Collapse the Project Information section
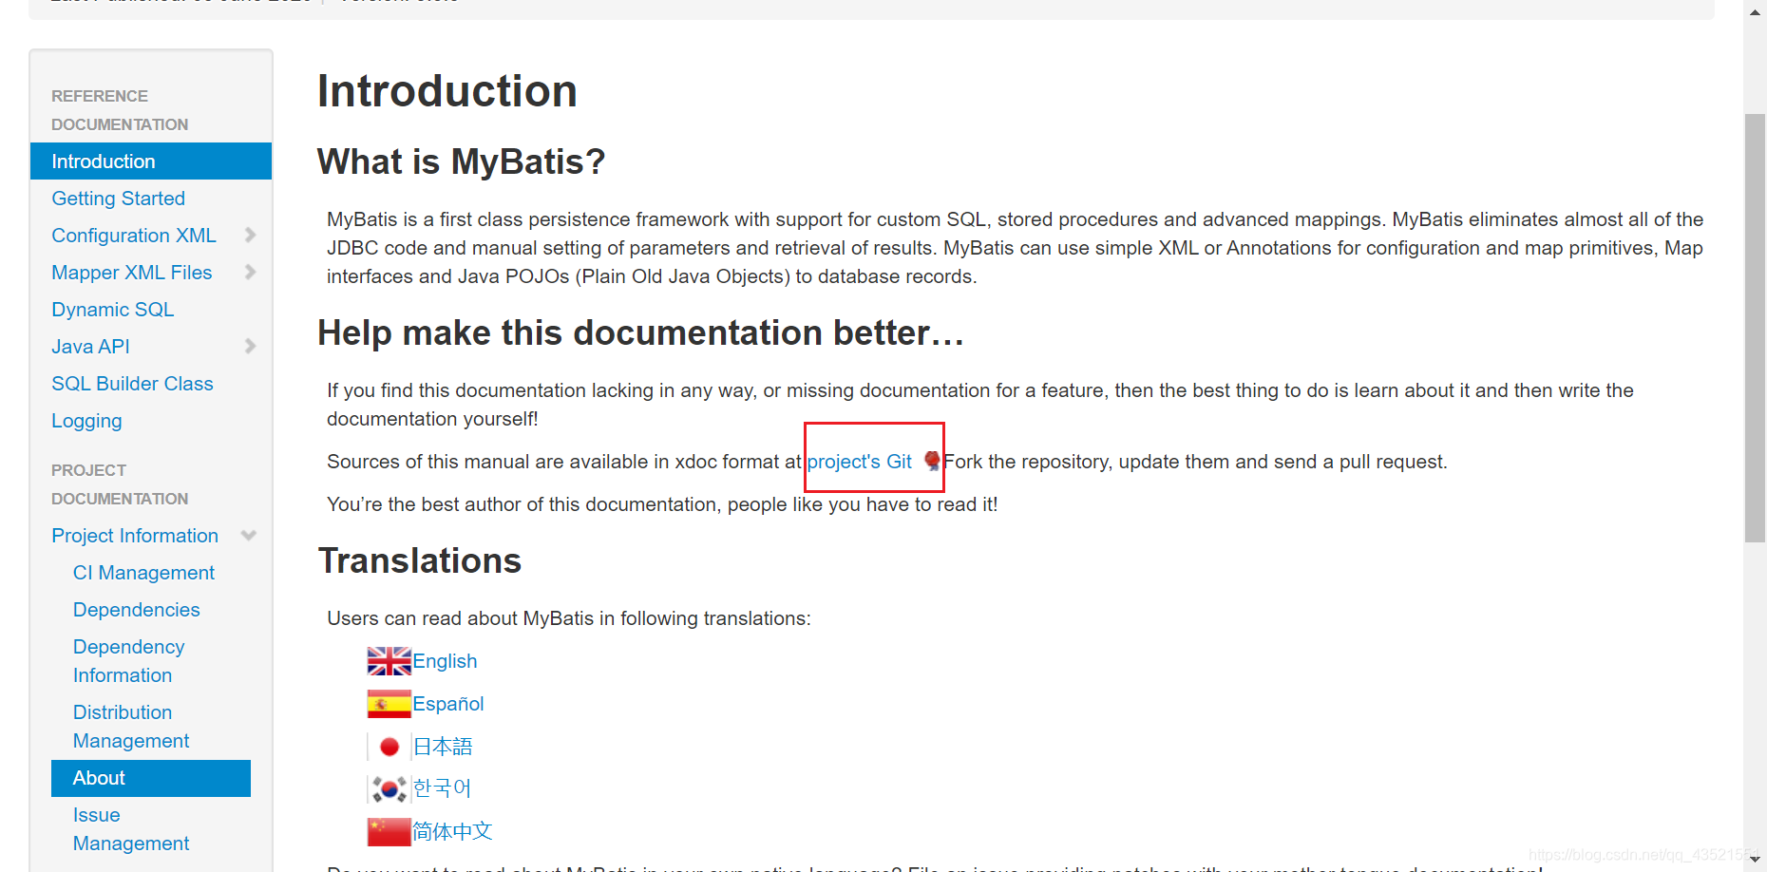This screenshot has width=1767, height=872. 248,535
